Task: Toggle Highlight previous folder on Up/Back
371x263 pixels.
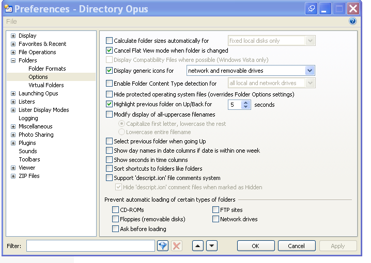Action: [109, 104]
